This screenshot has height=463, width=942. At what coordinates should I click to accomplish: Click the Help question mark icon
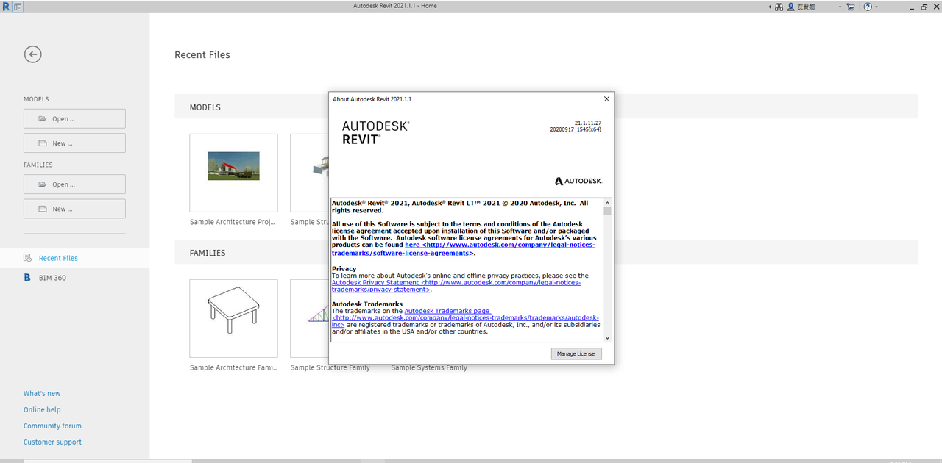click(868, 6)
